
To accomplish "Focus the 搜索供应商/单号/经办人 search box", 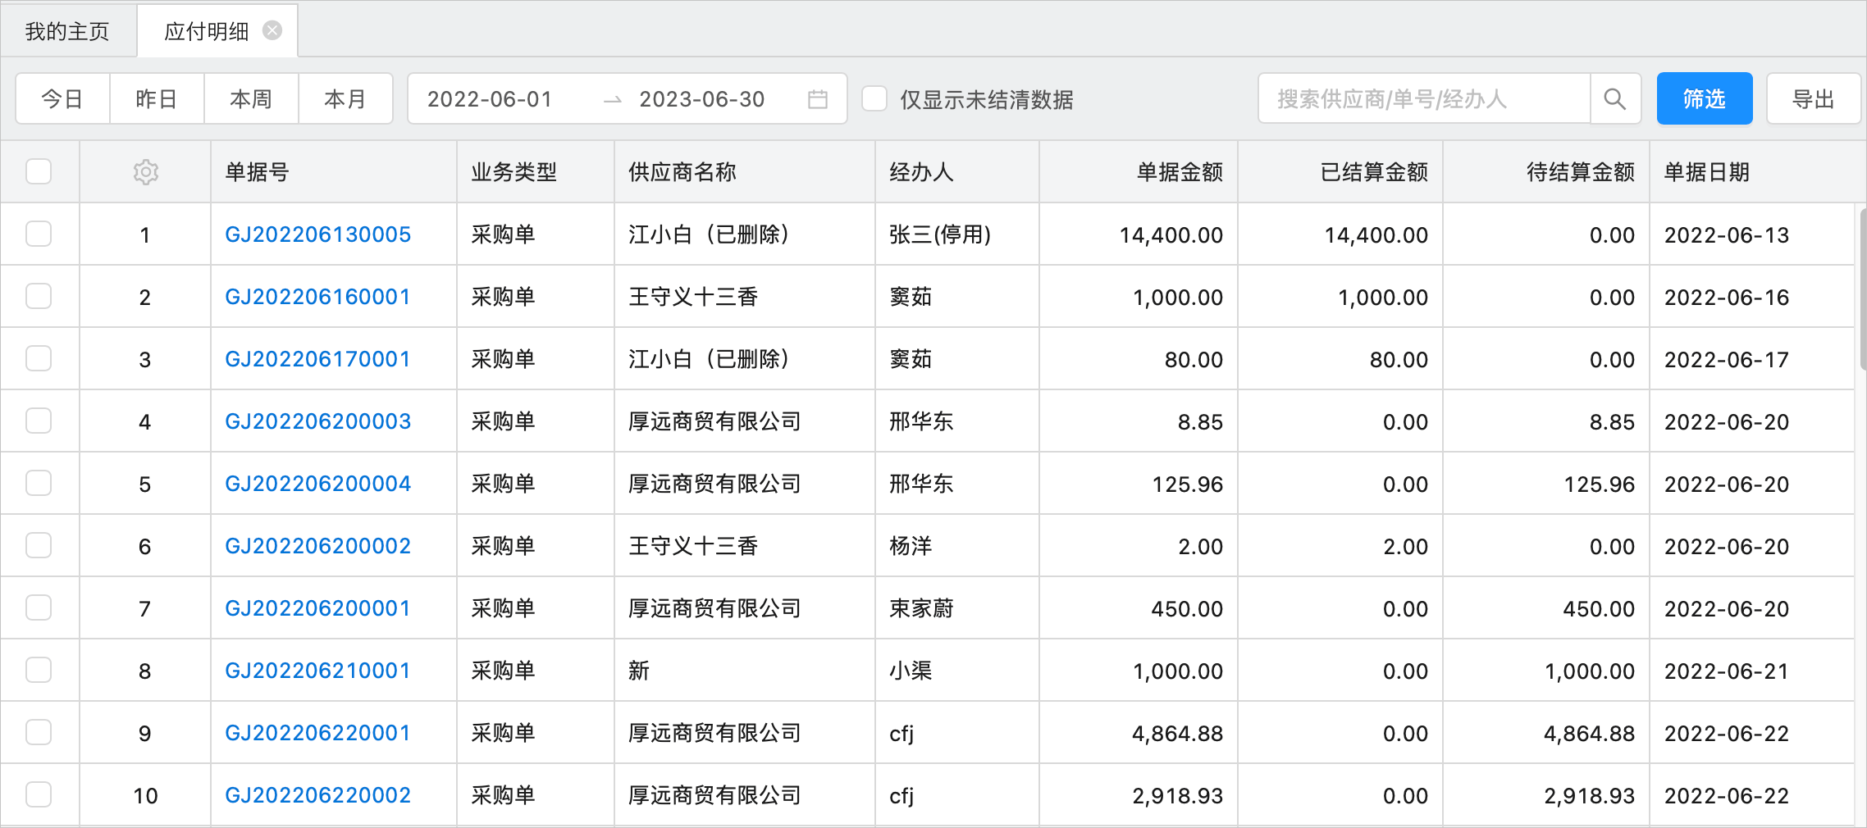I will coord(1423,99).
